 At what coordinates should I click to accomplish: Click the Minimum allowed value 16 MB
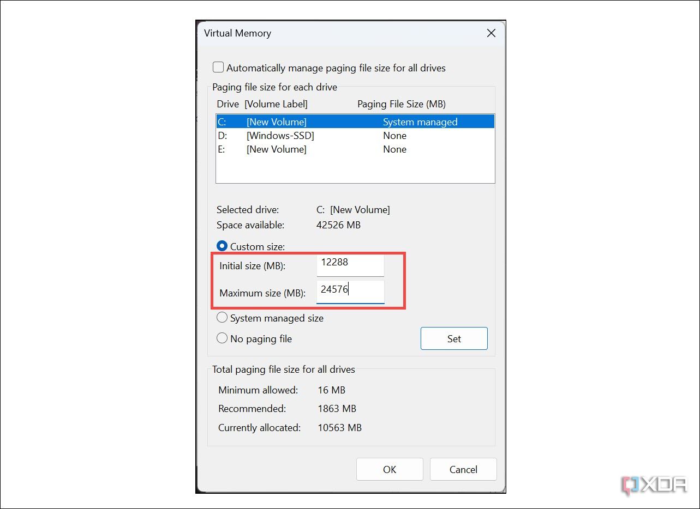click(331, 390)
